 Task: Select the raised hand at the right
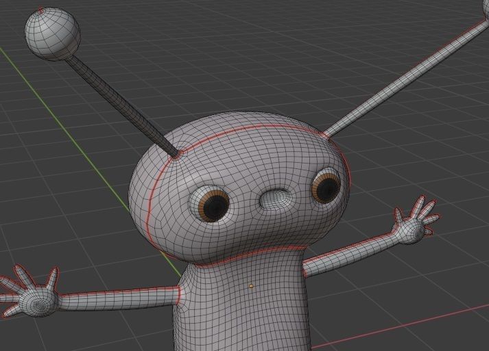tap(416, 220)
